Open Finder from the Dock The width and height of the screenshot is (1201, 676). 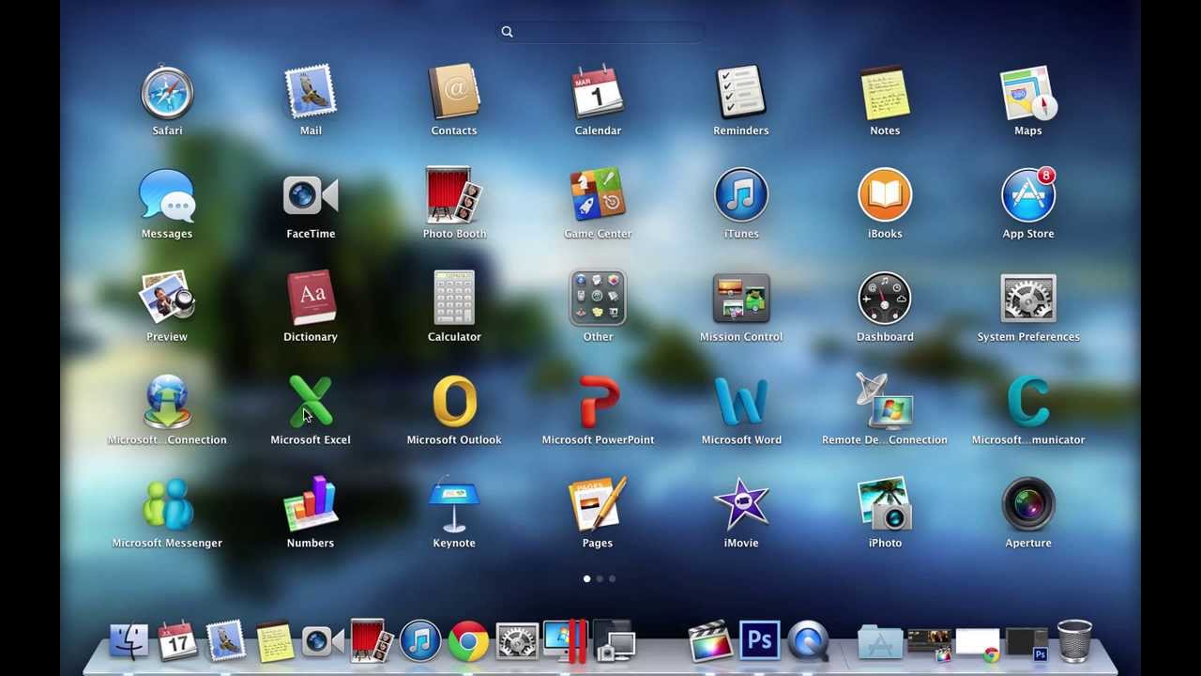coord(129,641)
